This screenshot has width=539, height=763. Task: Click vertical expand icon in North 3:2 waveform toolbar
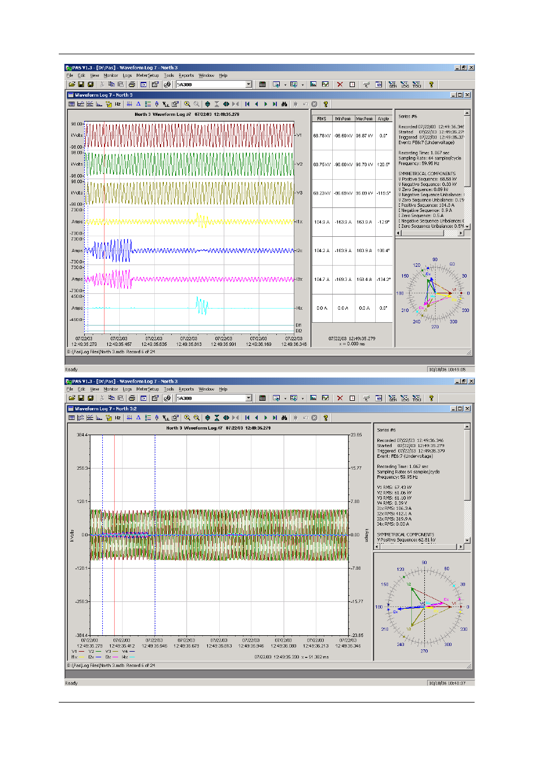click(x=207, y=418)
